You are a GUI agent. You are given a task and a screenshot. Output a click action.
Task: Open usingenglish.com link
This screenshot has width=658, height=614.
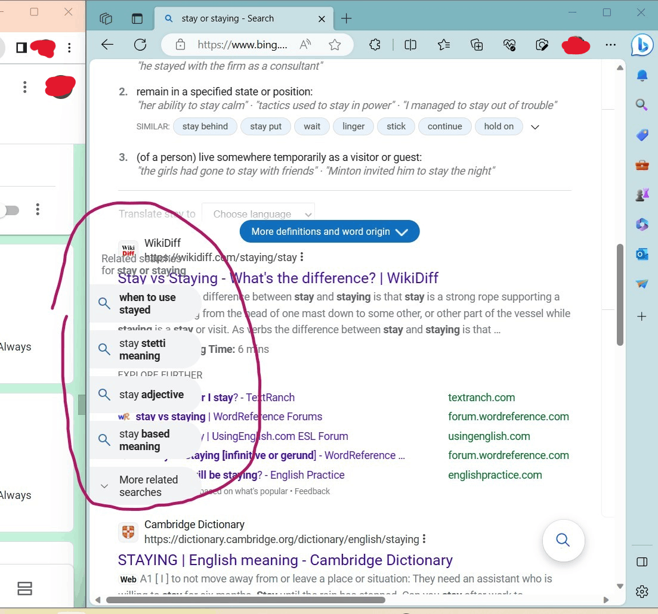click(489, 436)
